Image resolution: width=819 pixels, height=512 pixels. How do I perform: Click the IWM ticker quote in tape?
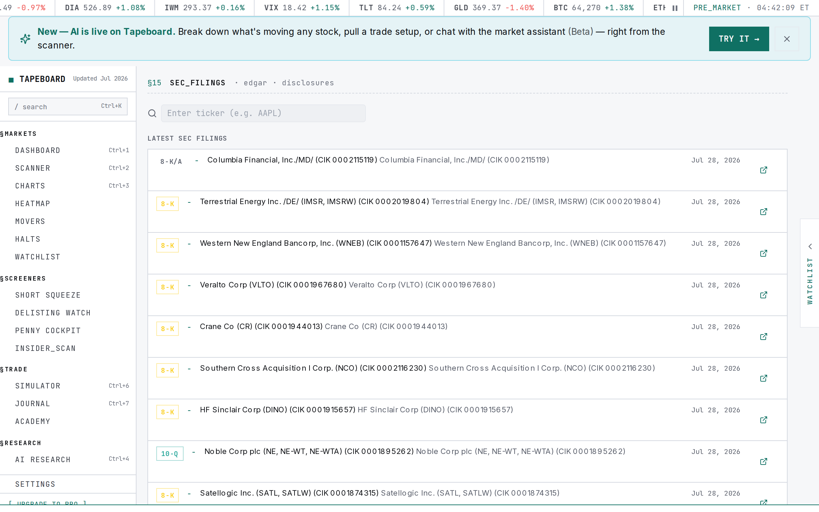(x=205, y=8)
